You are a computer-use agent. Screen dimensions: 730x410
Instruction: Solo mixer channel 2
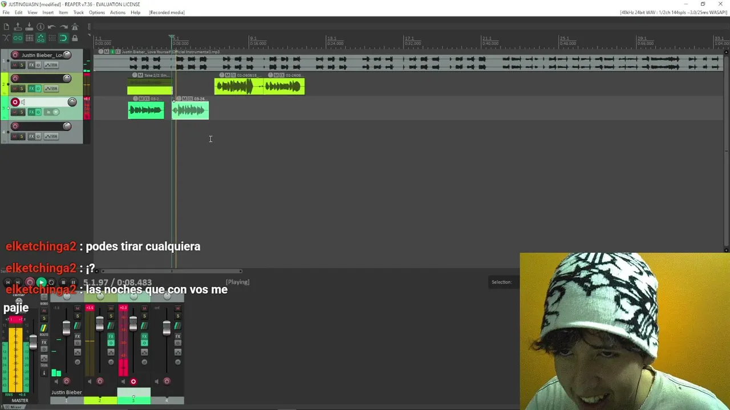111,317
